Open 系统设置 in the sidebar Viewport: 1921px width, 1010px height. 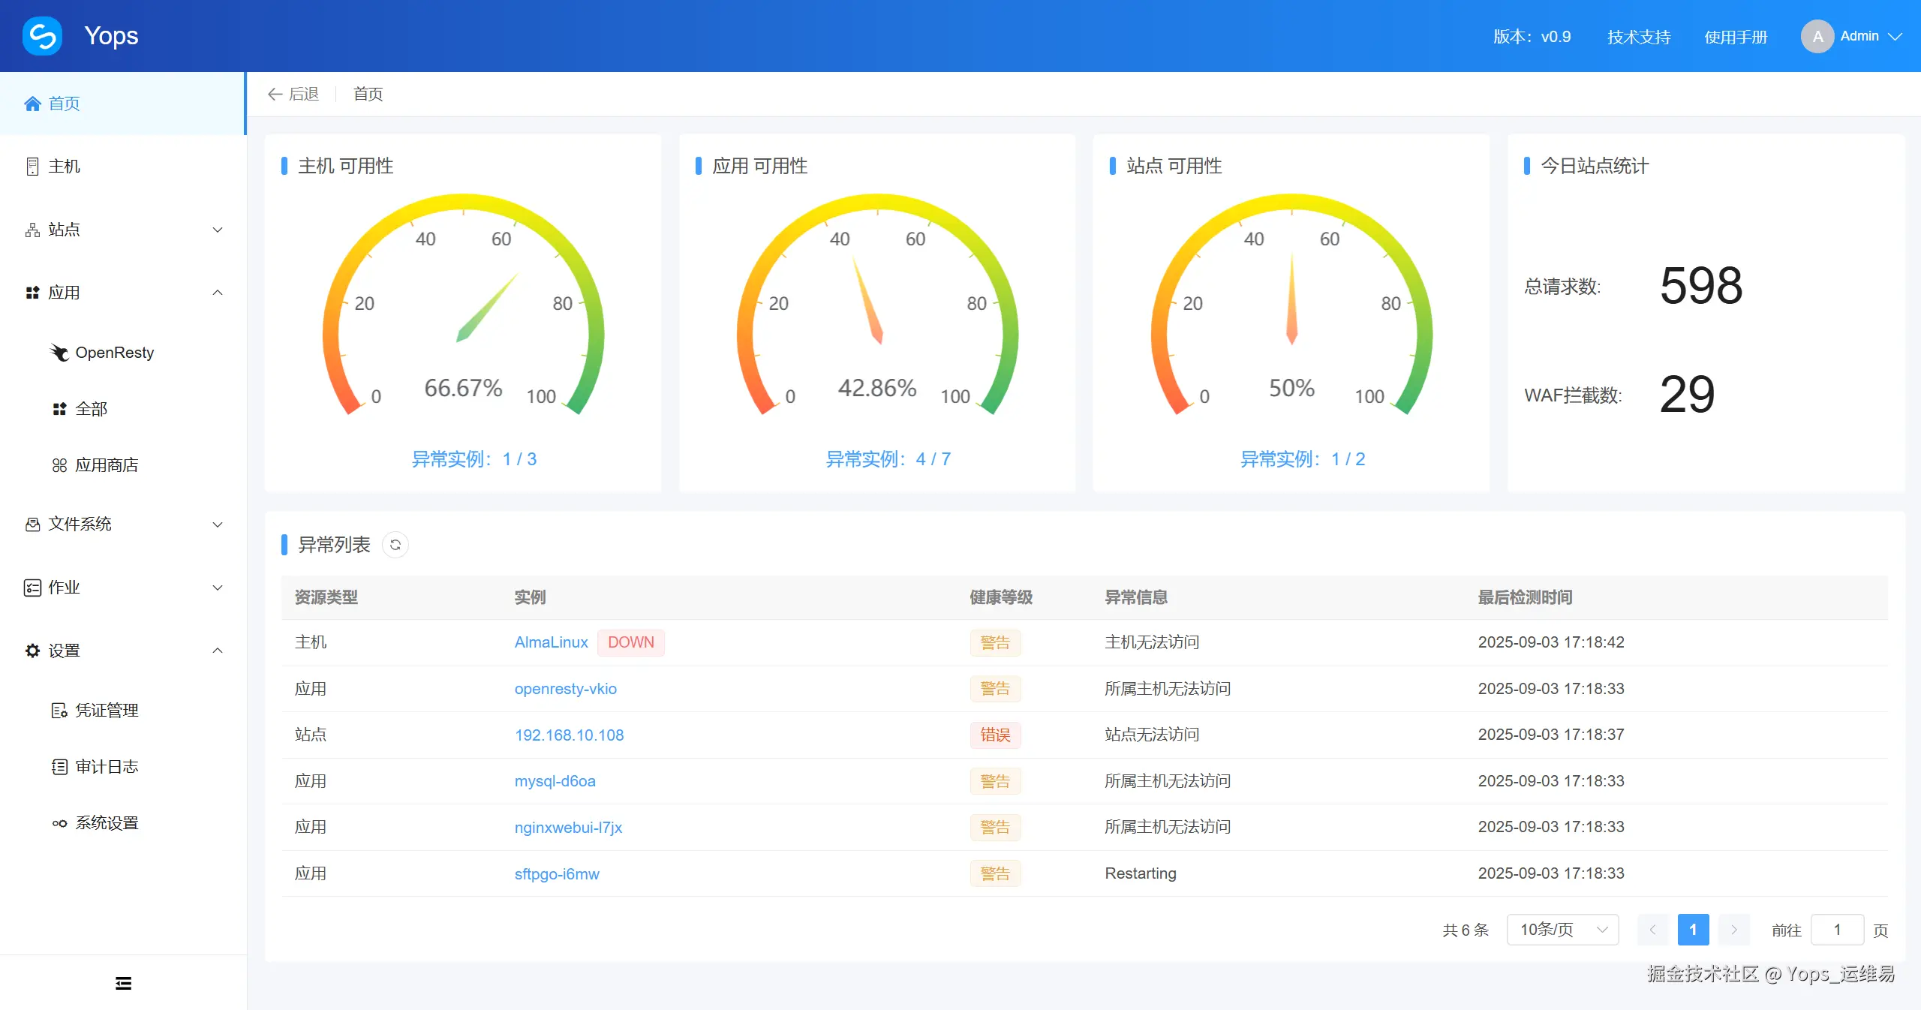point(106,823)
